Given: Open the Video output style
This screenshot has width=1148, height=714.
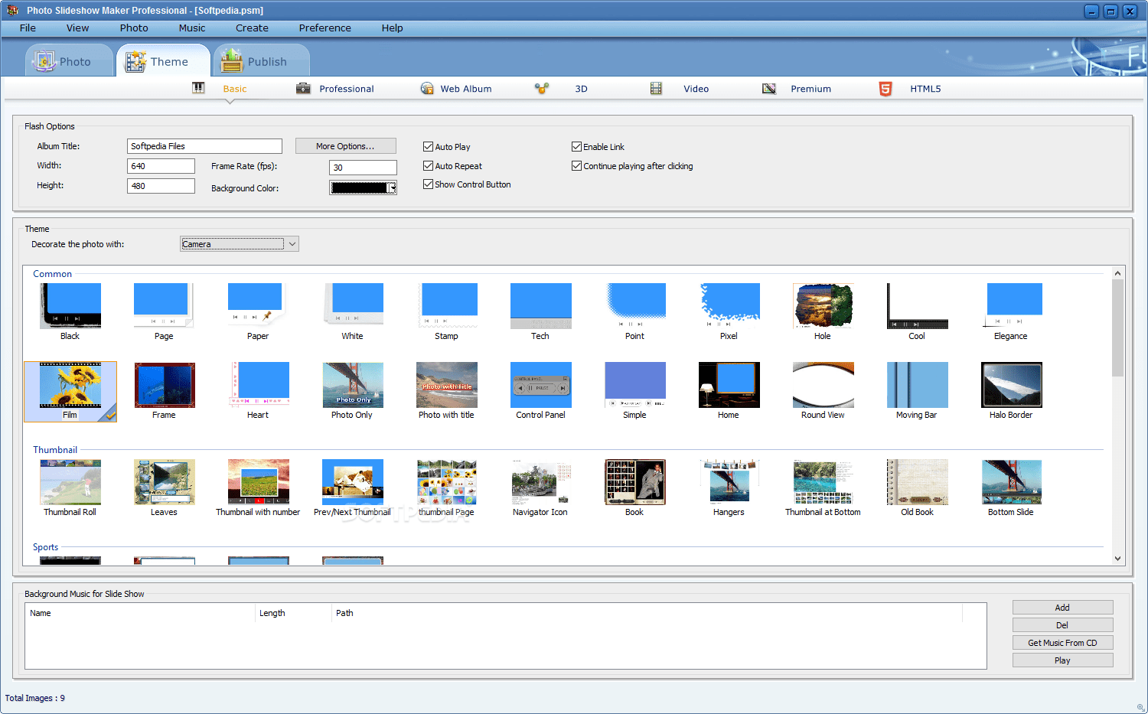Looking at the screenshot, I should click(695, 88).
